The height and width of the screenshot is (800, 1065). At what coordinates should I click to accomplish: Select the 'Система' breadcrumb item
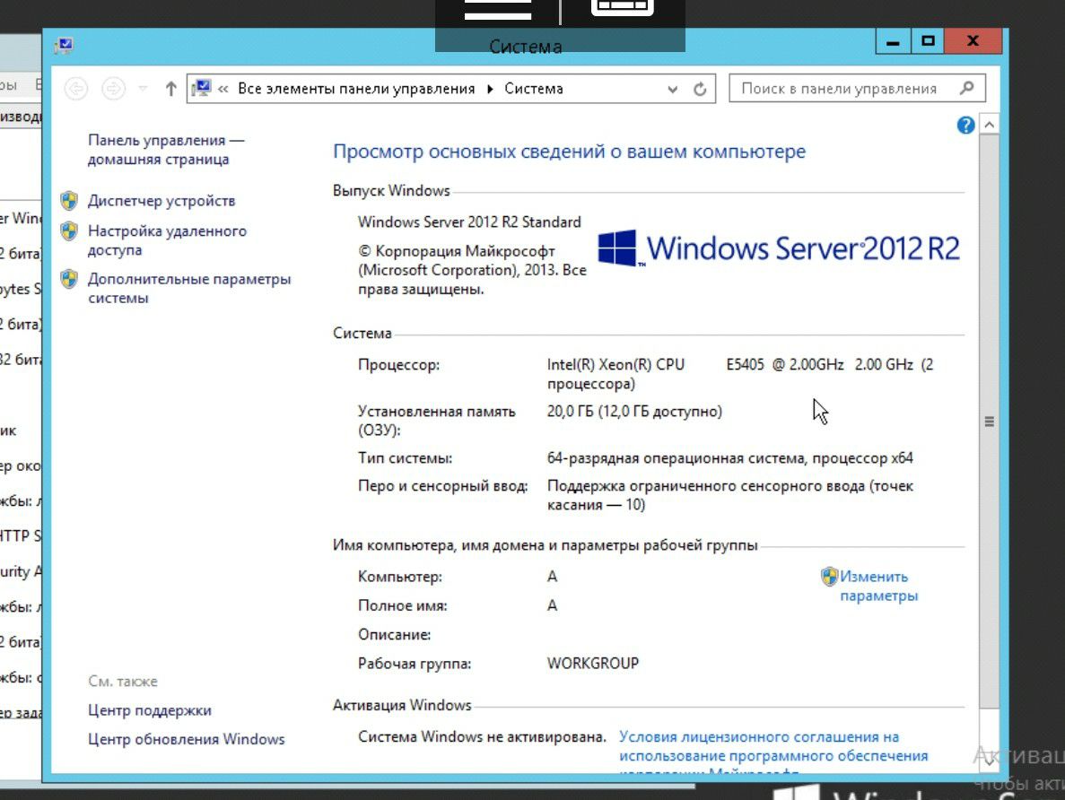(x=533, y=89)
